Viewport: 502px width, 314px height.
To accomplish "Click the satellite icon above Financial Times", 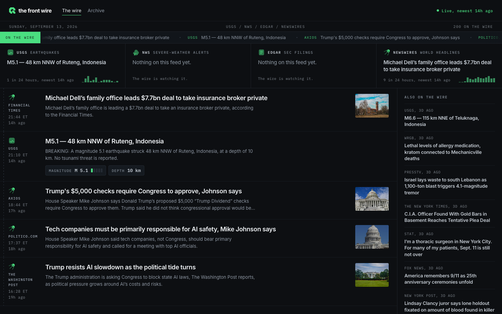I will click(12, 97).
